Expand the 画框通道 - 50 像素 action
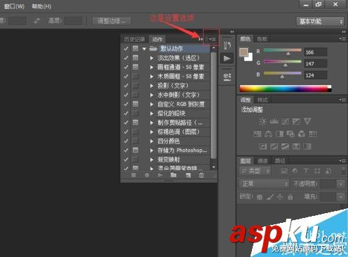The height and width of the screenshot is (257, 348). coord(152,67)
